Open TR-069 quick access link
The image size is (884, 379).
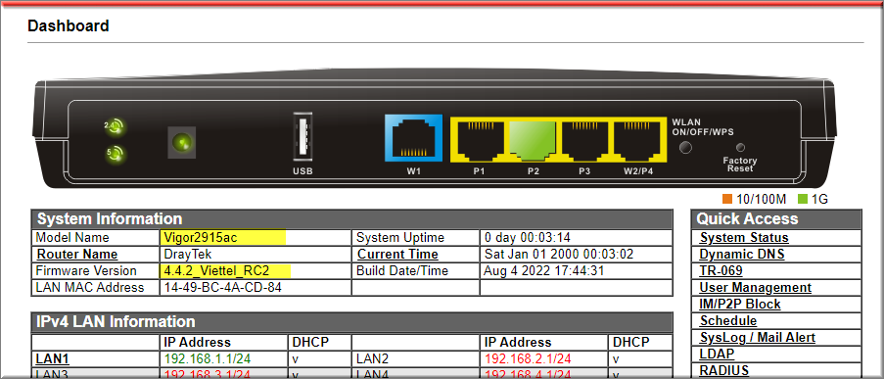(x=721, y=271)
